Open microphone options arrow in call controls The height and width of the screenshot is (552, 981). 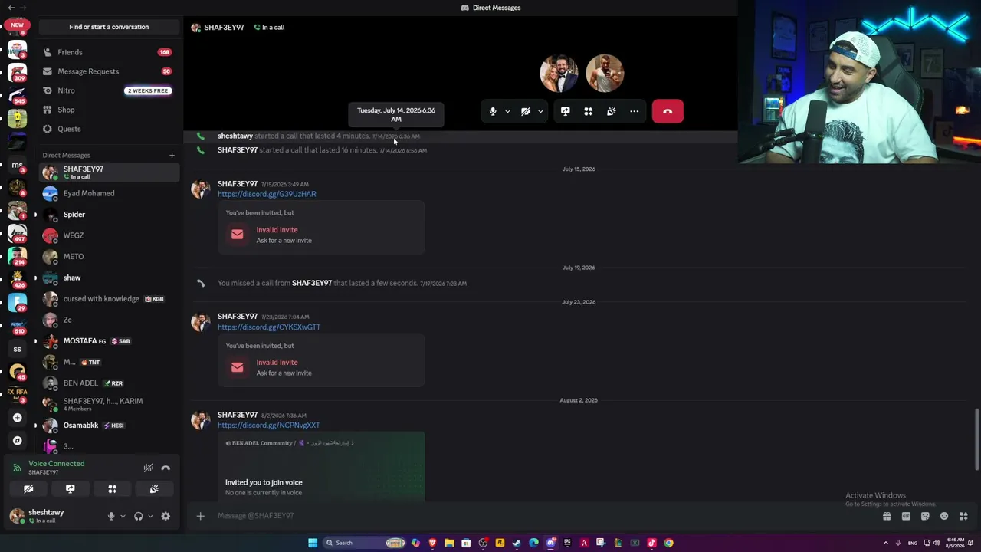[x=507, y=112]
